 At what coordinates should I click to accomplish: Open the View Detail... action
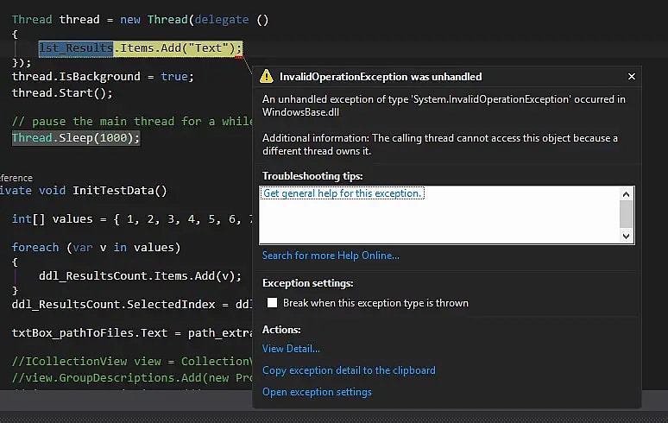click(x=291, y=349)
